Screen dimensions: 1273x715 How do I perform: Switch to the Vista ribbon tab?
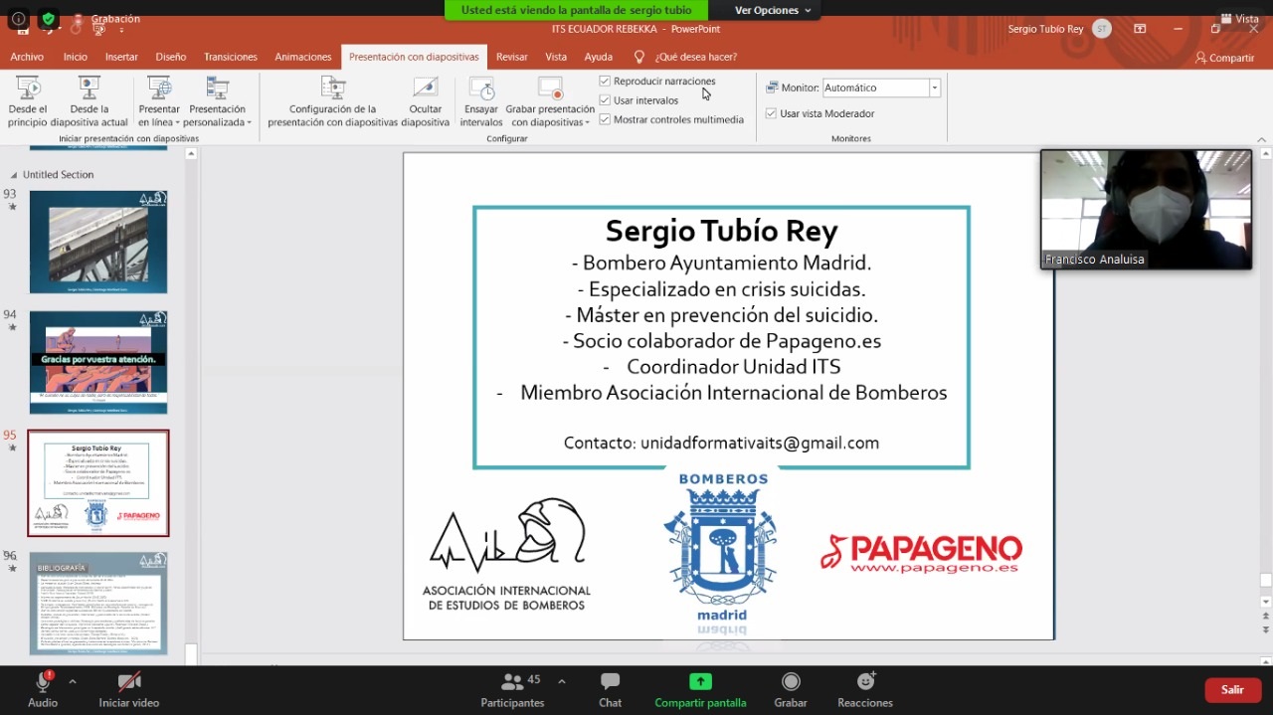(x=556, y=57)
